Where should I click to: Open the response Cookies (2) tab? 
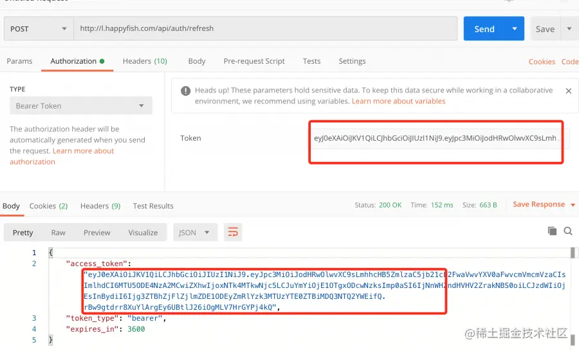[49, 206]
